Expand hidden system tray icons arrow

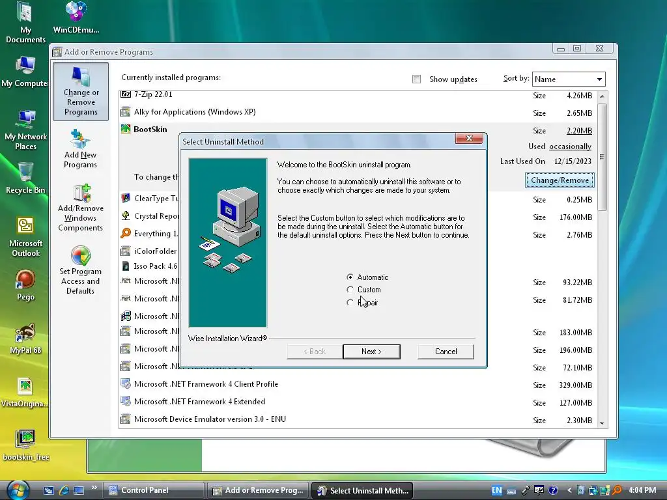coord(569,490)
